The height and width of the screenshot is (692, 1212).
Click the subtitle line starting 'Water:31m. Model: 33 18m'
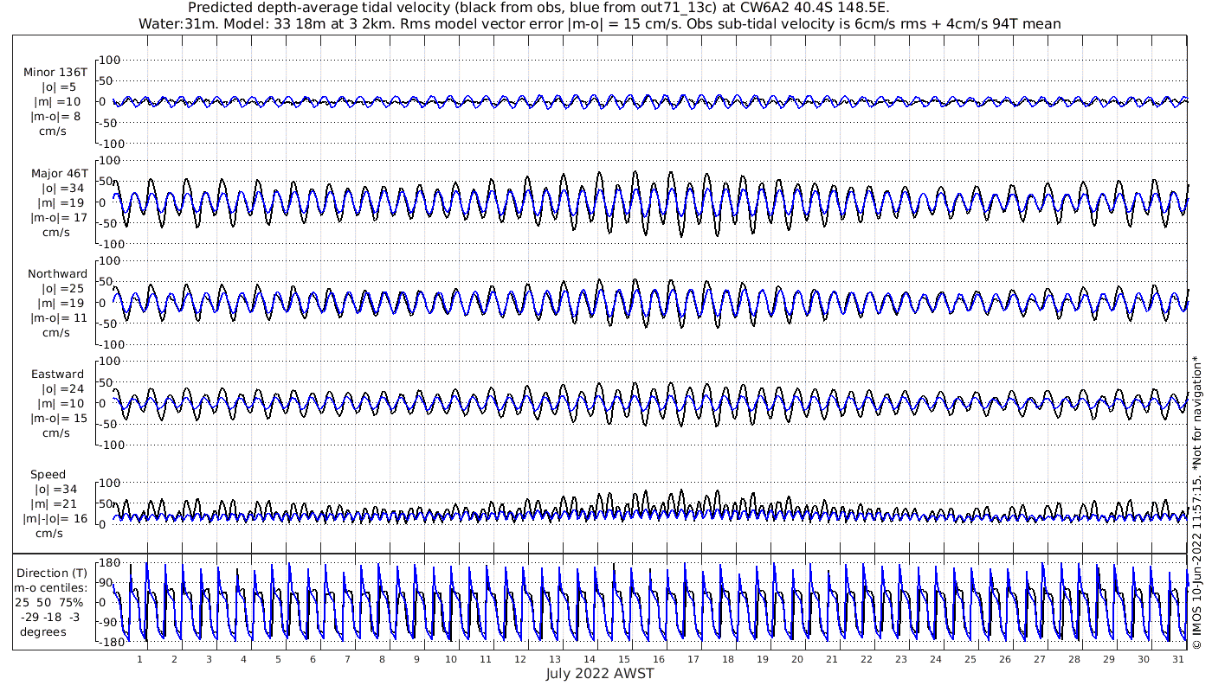599,23
